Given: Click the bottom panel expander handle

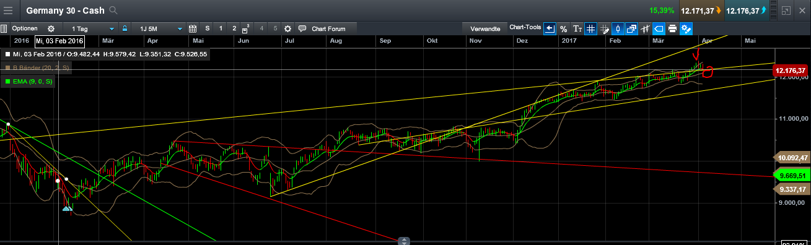Looking at the screenshot, I should tap(404, 241).
